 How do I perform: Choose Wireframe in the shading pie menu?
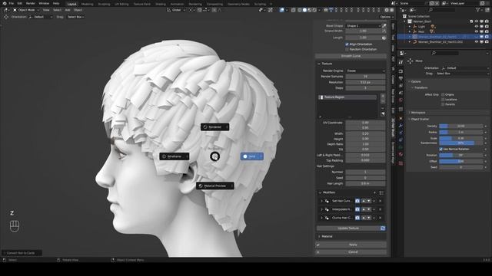click(x=175, y=156)
